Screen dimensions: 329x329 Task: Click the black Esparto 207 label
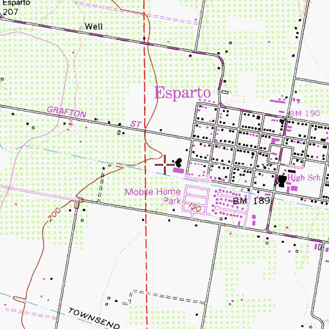(15, 8)
